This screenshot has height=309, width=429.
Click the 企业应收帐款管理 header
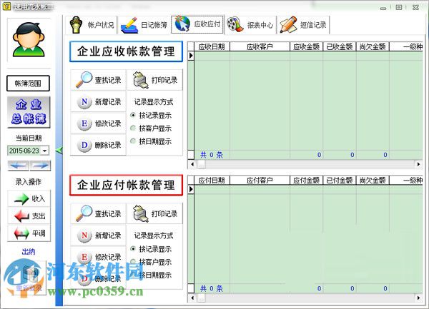click(x=126, y=51)
